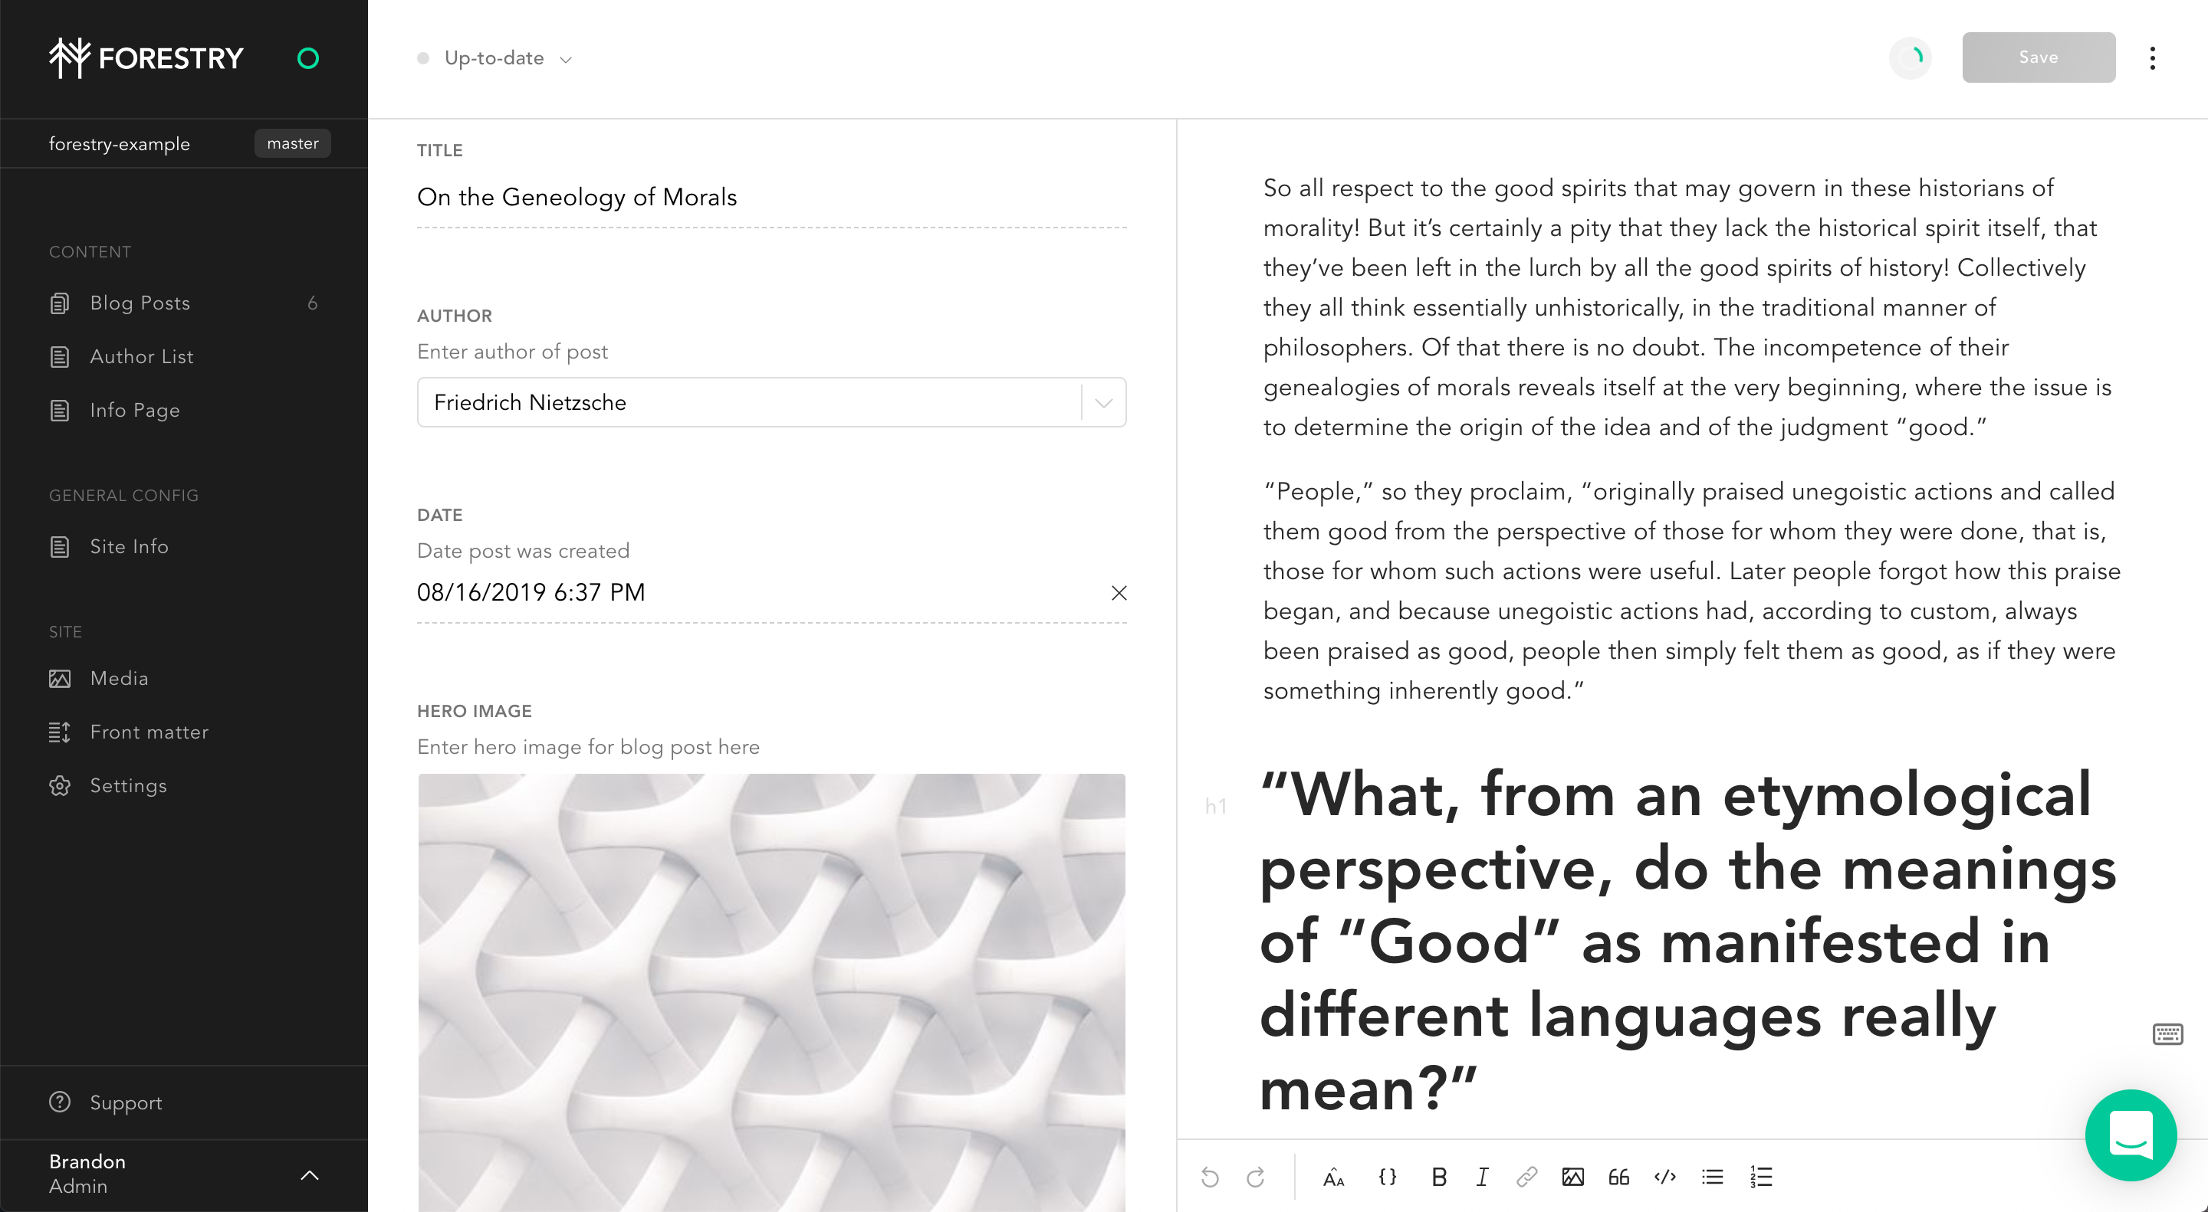The width and height of the screenshot is (2208, 1212).
Task: Toggle italic formatting
Action: (x=1482, y=1177)
